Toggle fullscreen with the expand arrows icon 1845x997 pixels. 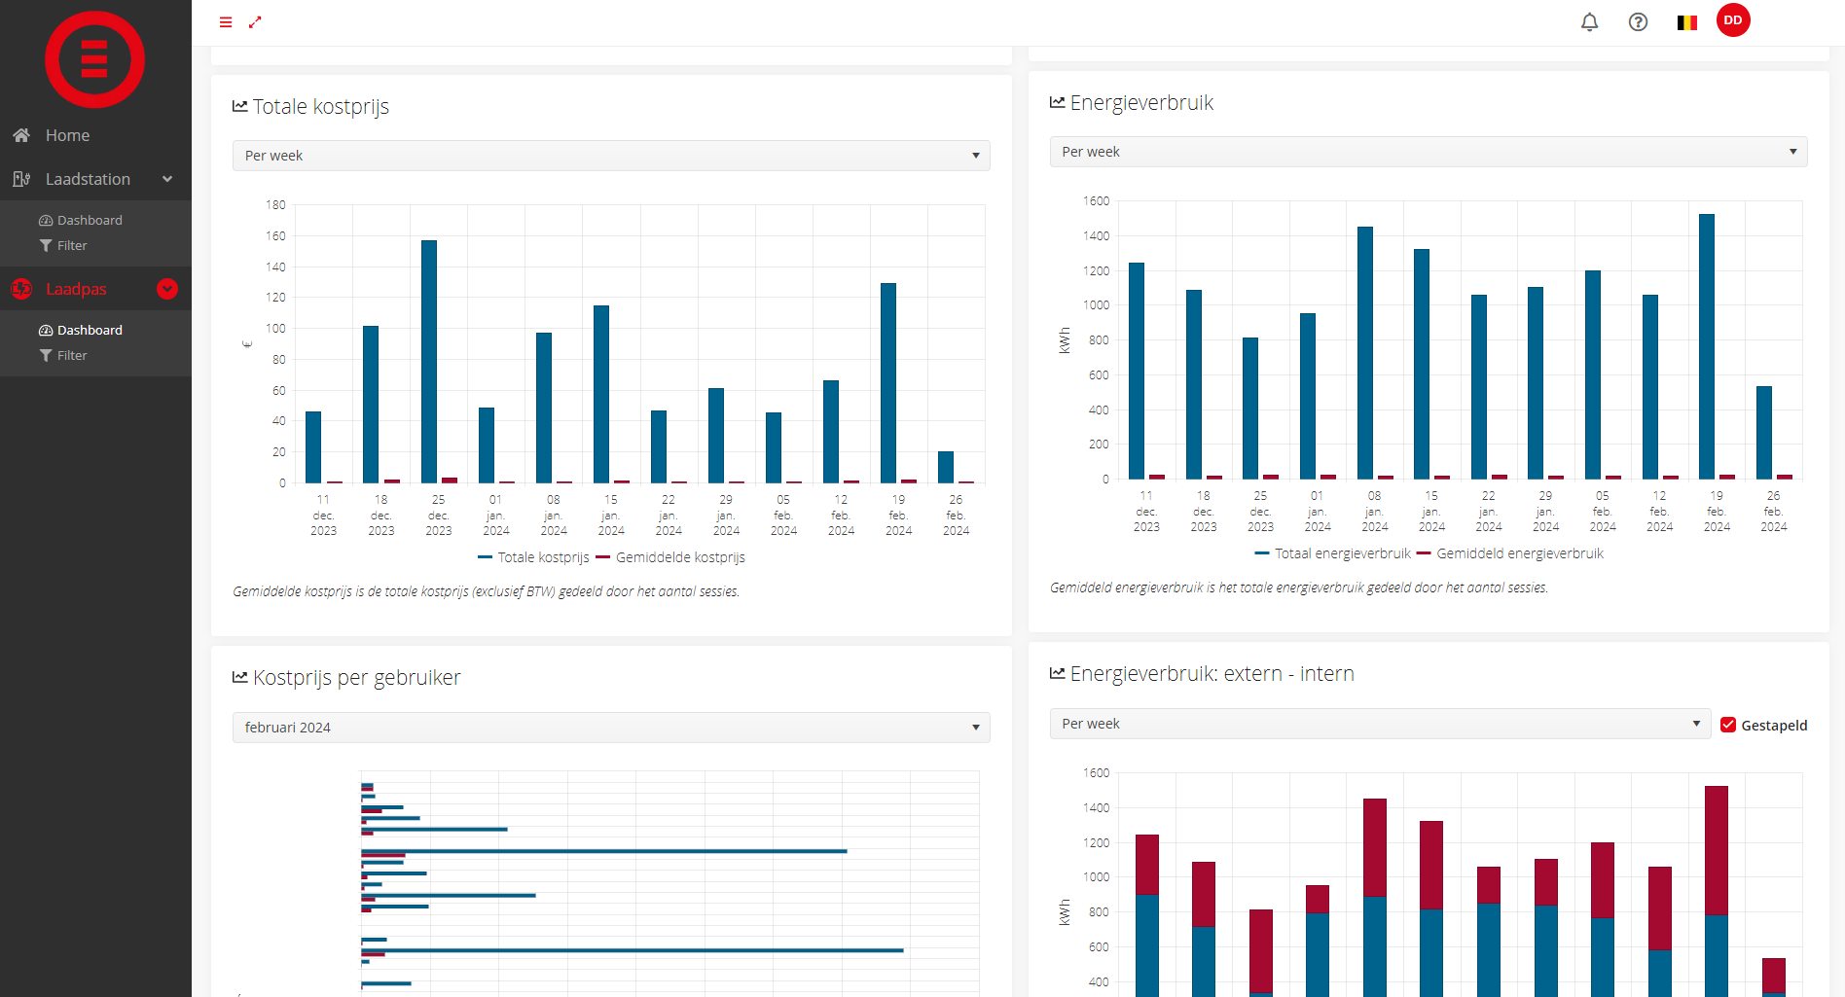click(255, 22)
